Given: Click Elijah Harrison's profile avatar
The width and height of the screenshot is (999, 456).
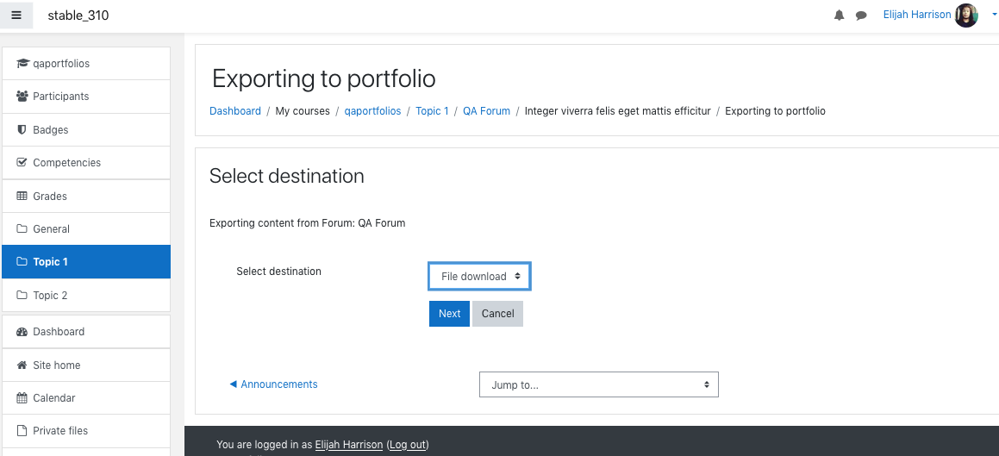Looking at the screenshot, I should click(x=966, y=16).
